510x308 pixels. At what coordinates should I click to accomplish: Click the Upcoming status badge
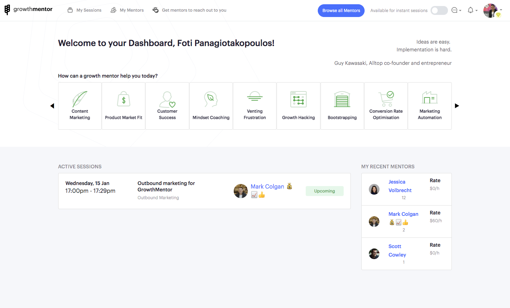point(325,191)
